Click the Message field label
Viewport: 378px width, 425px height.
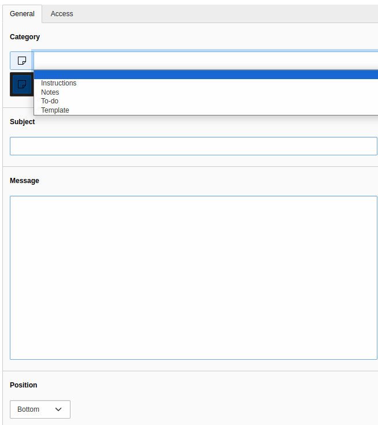point(24,181)
